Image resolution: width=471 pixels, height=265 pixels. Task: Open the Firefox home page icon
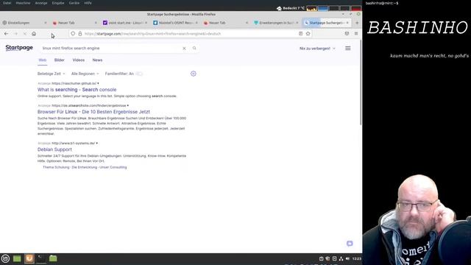click(x=34, y=34)
